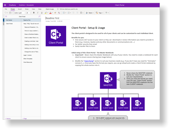173x133 pixels.
Task: Open the undo options dropdown arrow
Action: 7,13
